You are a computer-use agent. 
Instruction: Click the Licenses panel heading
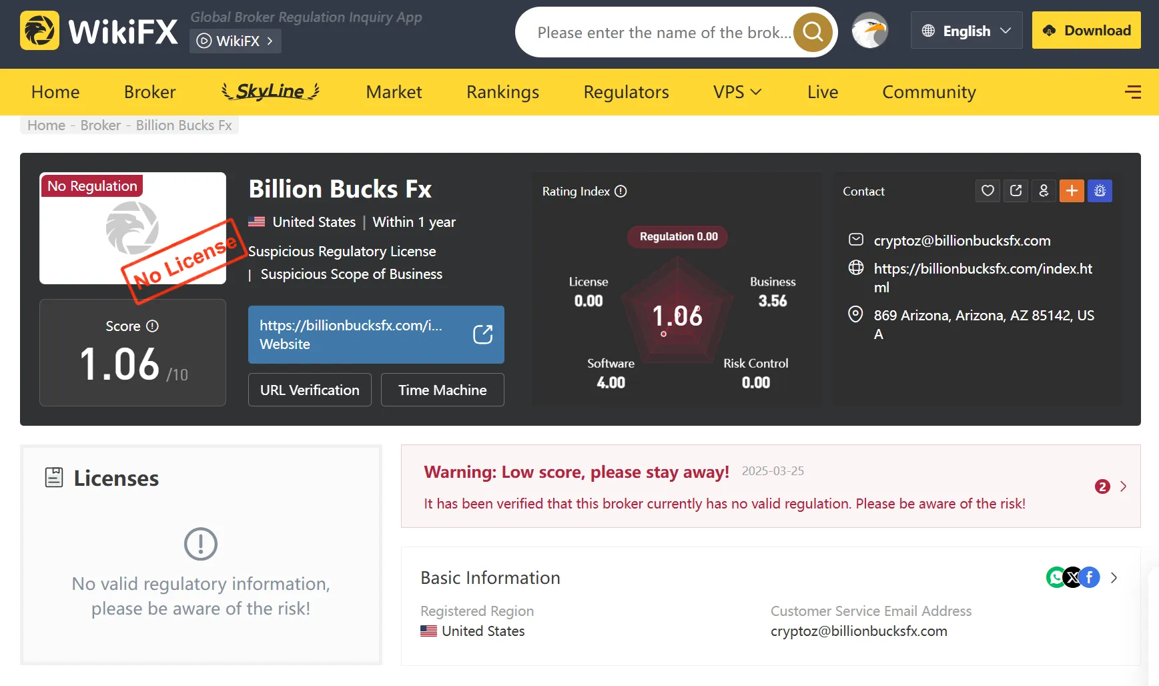pos(116,478)
